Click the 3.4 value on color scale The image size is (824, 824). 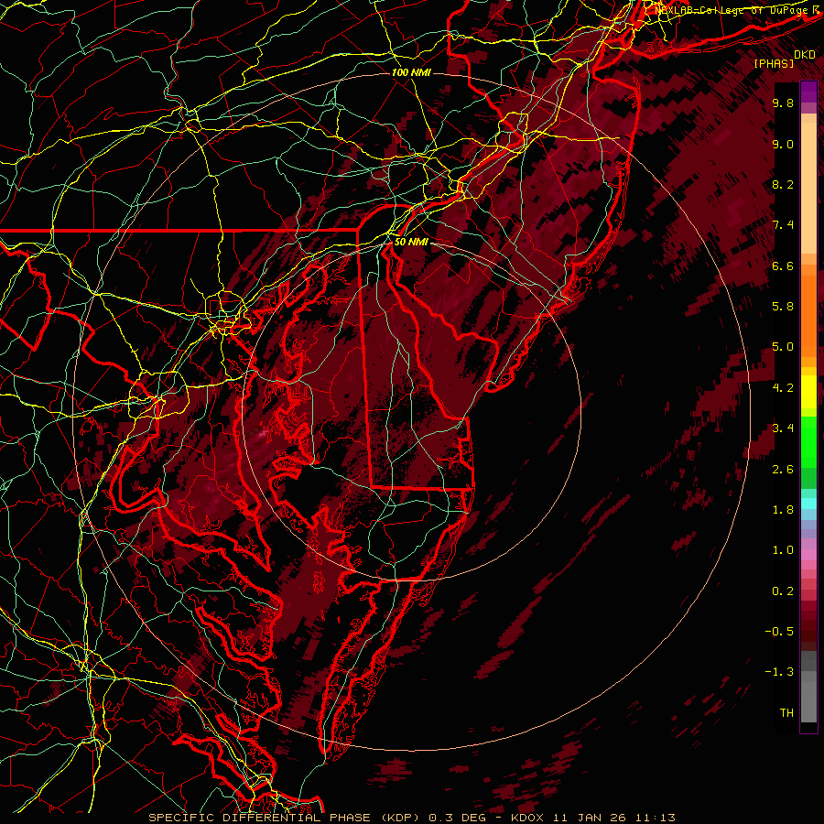coord(783,428)
